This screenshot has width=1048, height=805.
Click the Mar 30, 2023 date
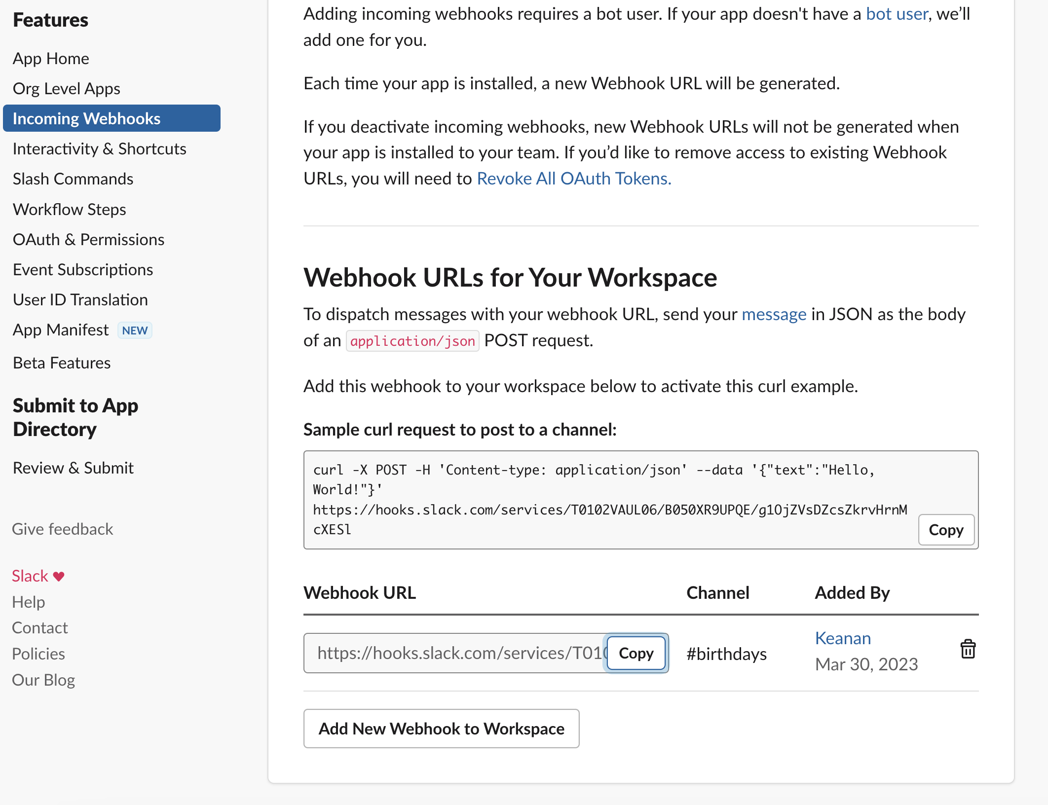point(866,664)
